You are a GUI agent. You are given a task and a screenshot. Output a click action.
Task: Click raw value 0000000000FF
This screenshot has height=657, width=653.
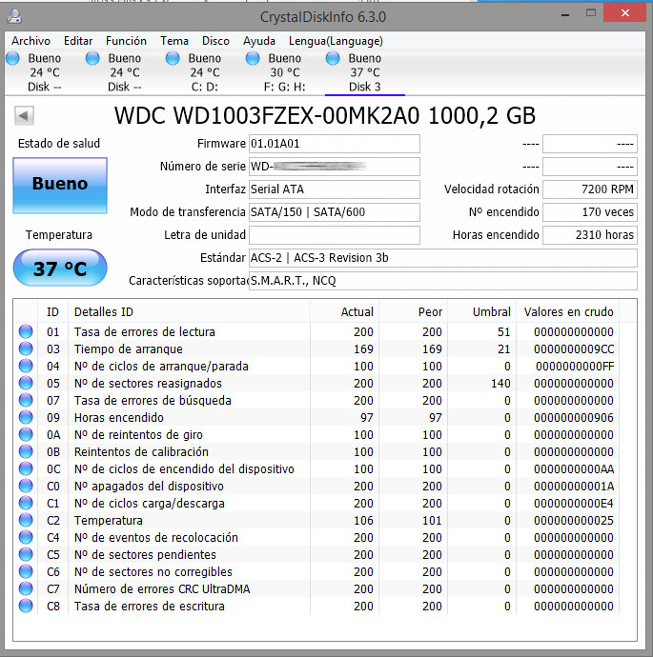point(575,367)
